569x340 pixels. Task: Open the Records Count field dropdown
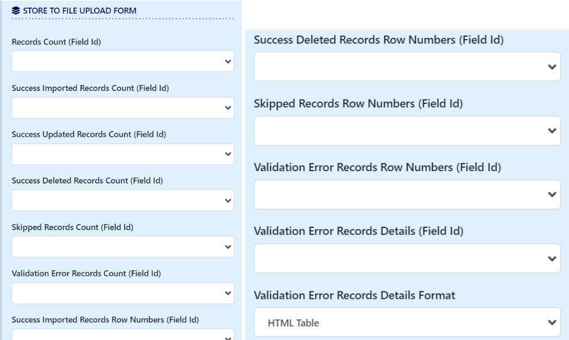[x=123, y=62]
